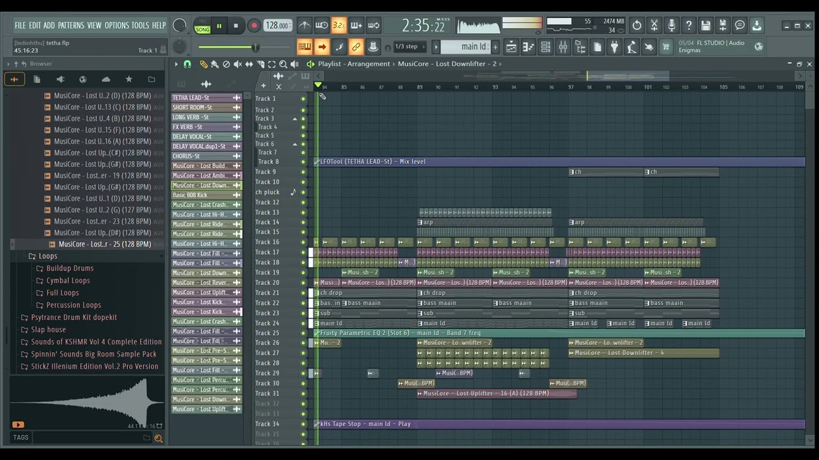Viewport: 819px width, 460px height.
Task: Select SHORT ROOM-St in the clip picker
Action: [x=207, y=107]
